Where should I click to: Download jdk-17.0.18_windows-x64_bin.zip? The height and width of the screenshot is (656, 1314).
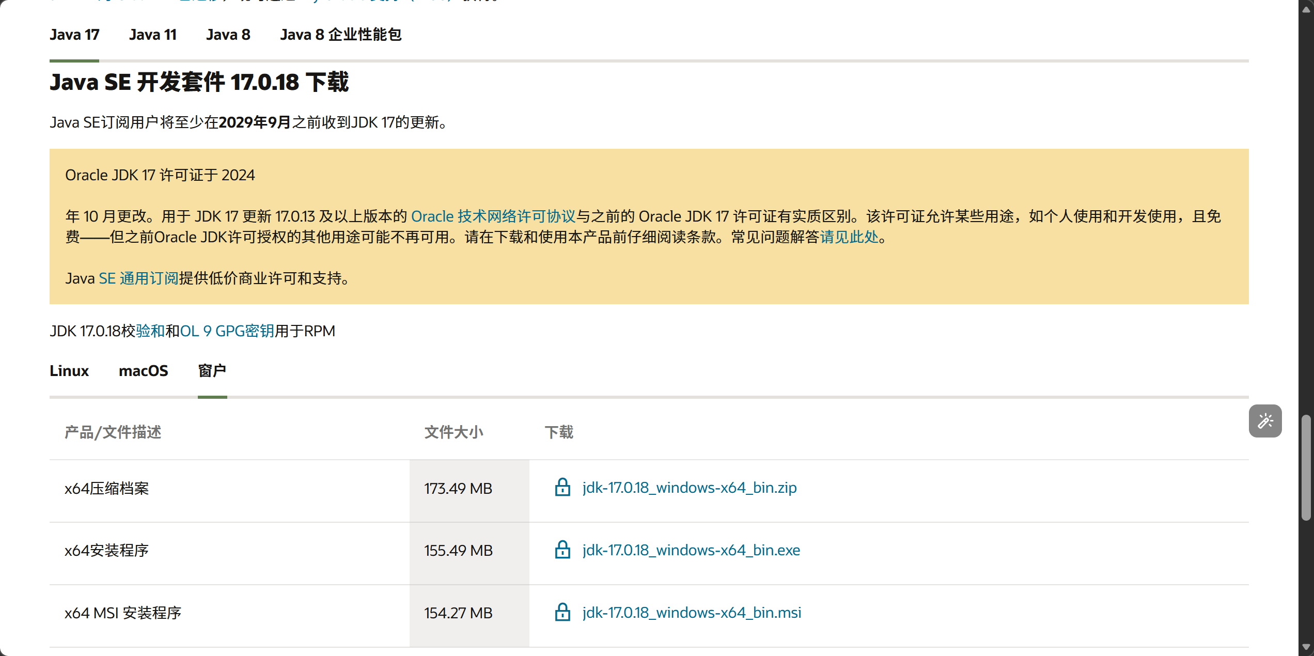click(x=689, y=488)
